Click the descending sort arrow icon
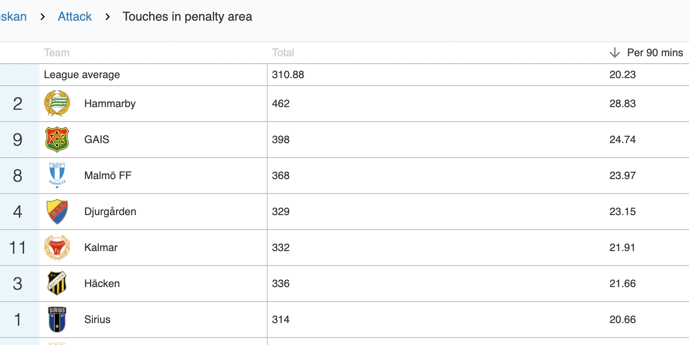 (x=615, y=53)
